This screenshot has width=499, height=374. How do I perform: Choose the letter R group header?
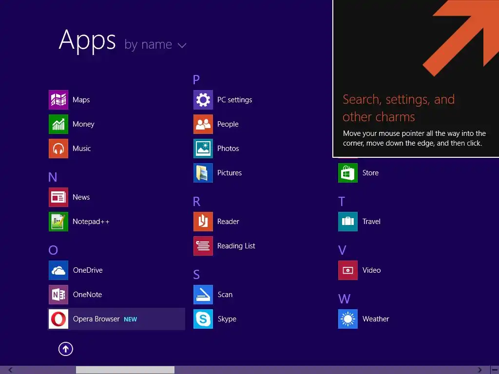tap(197, 202)
